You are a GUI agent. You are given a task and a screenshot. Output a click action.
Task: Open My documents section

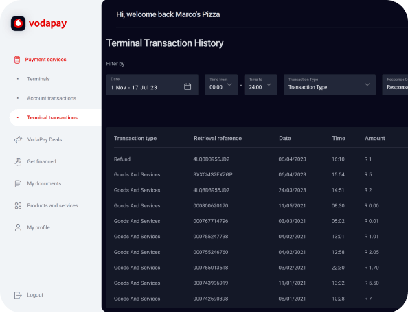pyautogui.click(x=44, y=183)
